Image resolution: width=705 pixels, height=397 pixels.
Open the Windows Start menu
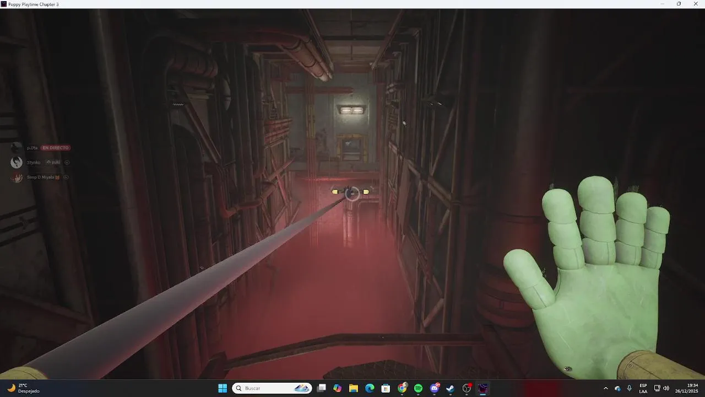(x=223, y=388)
